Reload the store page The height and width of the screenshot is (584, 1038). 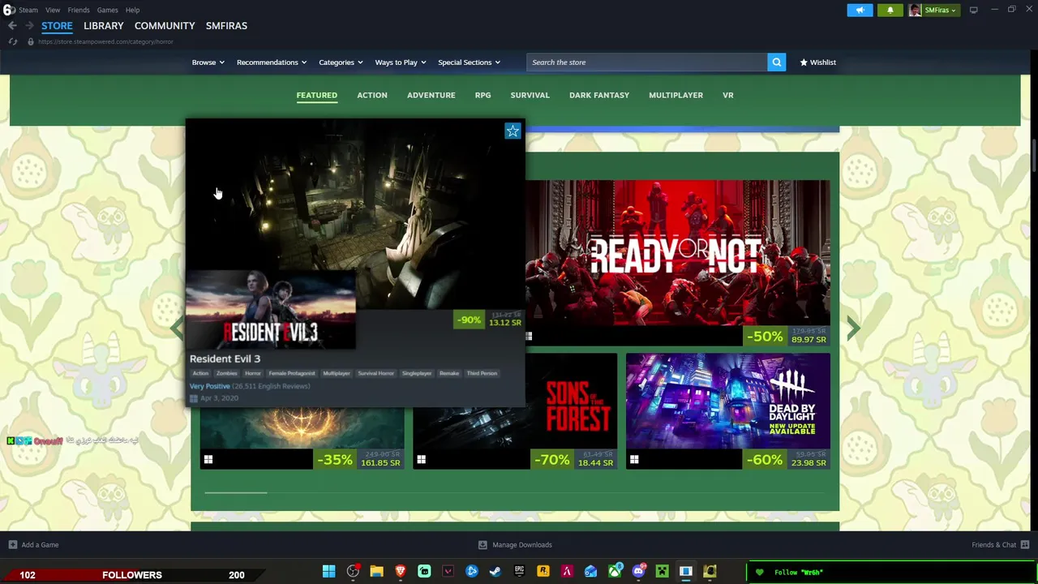point(12,41)
